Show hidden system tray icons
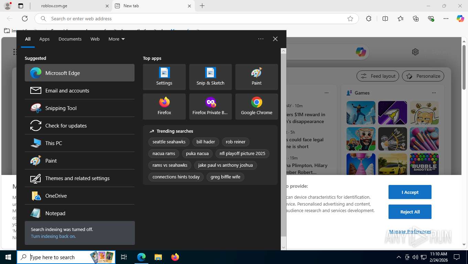468x264 pixels. coord(399,257)
